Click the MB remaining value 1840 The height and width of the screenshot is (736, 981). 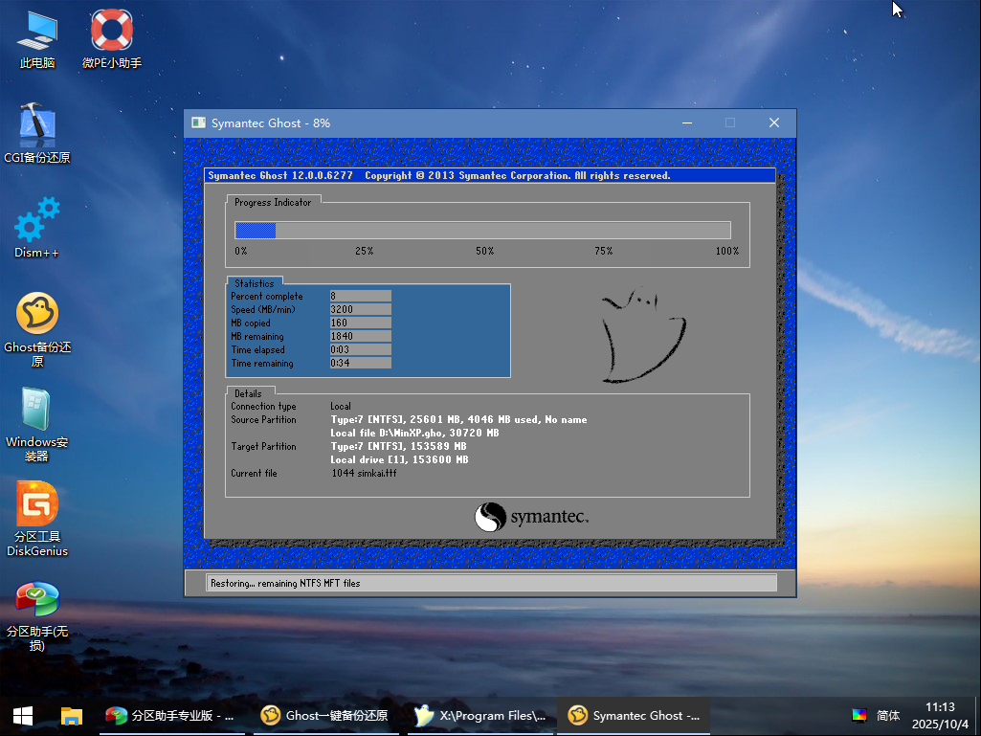tap(361, 336)
